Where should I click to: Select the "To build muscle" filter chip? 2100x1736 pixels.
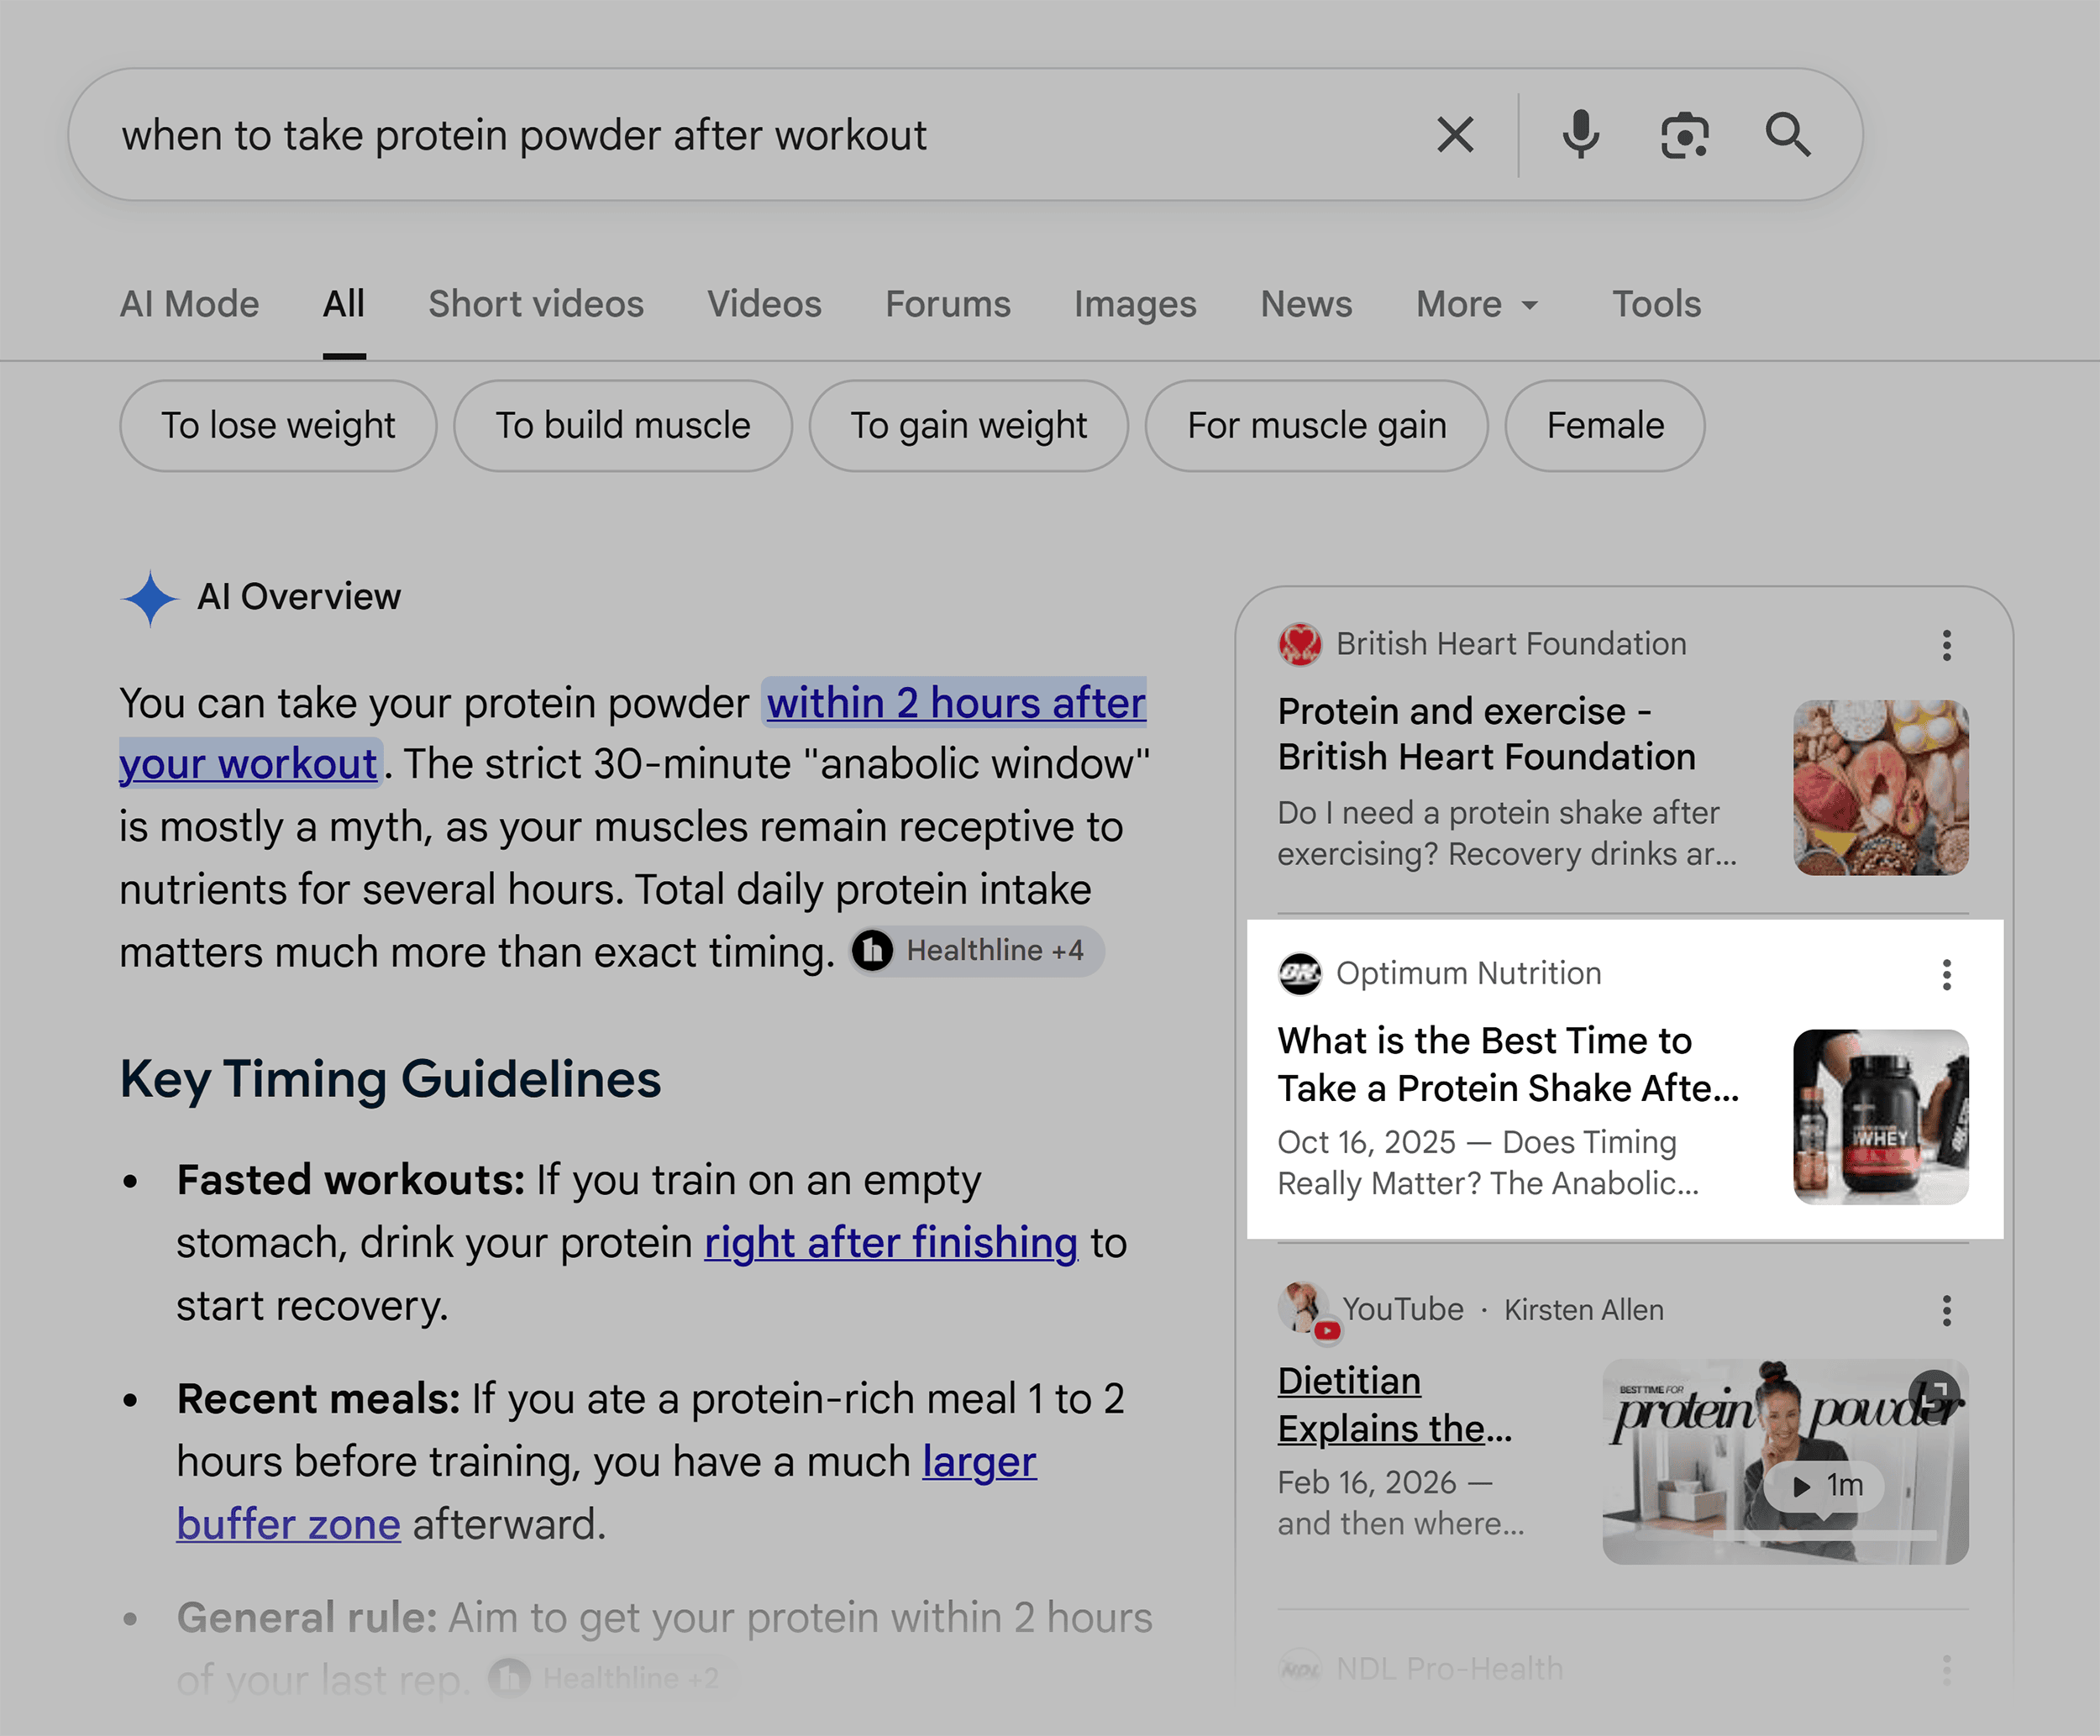[x=623, y=426]
